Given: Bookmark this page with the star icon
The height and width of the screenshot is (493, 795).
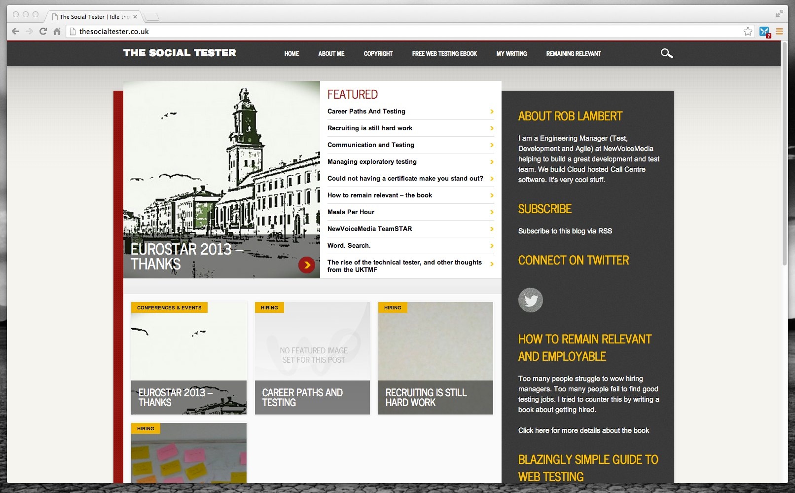Looking at the screenshot, I should 748,32.
